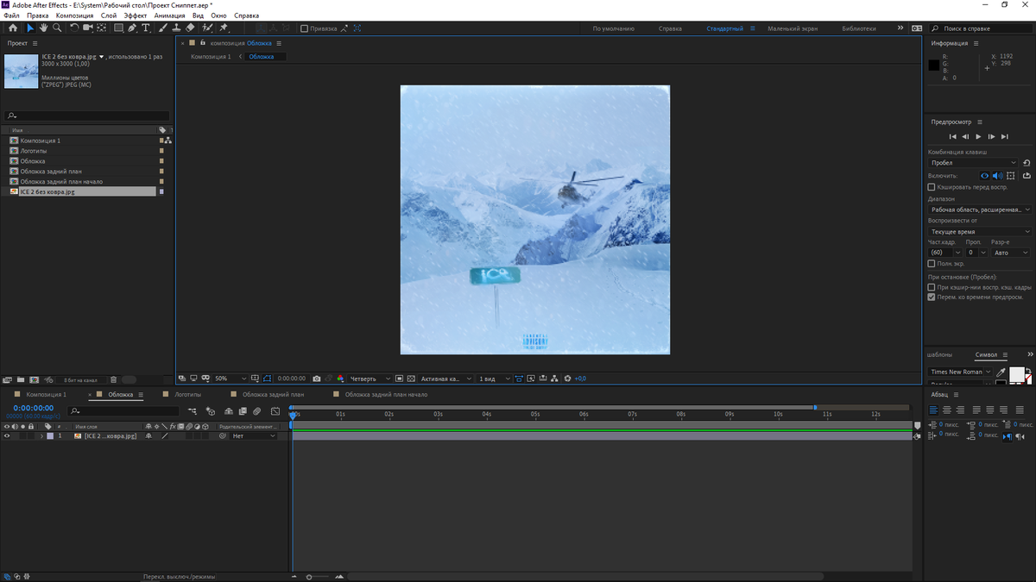Enable the Привязка snapping checkbox

click(x=304, y=28)
